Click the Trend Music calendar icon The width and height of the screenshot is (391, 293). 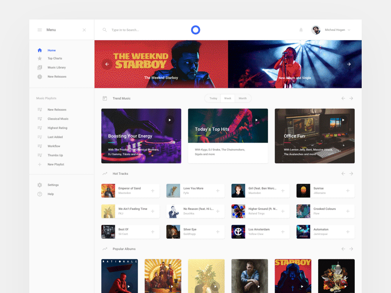[x=105, y=99]
